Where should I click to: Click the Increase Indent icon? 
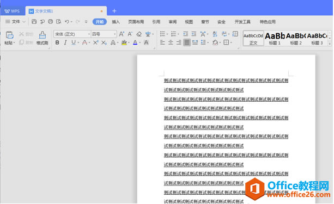pyautogui.click(x=194, y=34)
